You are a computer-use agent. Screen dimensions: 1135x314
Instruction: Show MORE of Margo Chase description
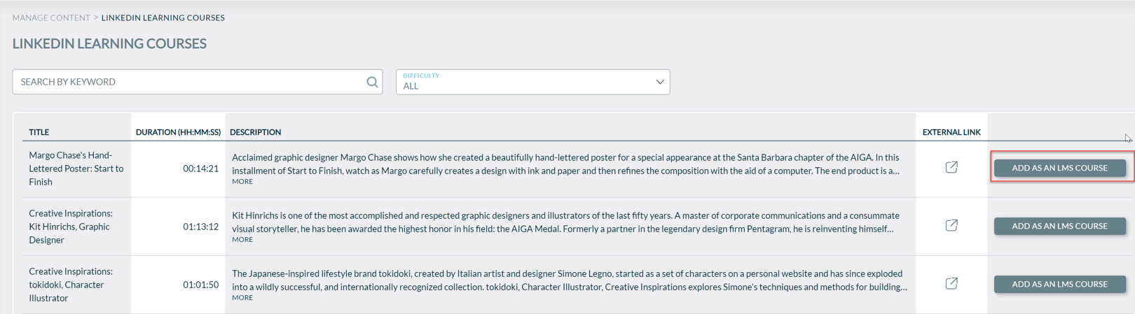pos(242,182)
